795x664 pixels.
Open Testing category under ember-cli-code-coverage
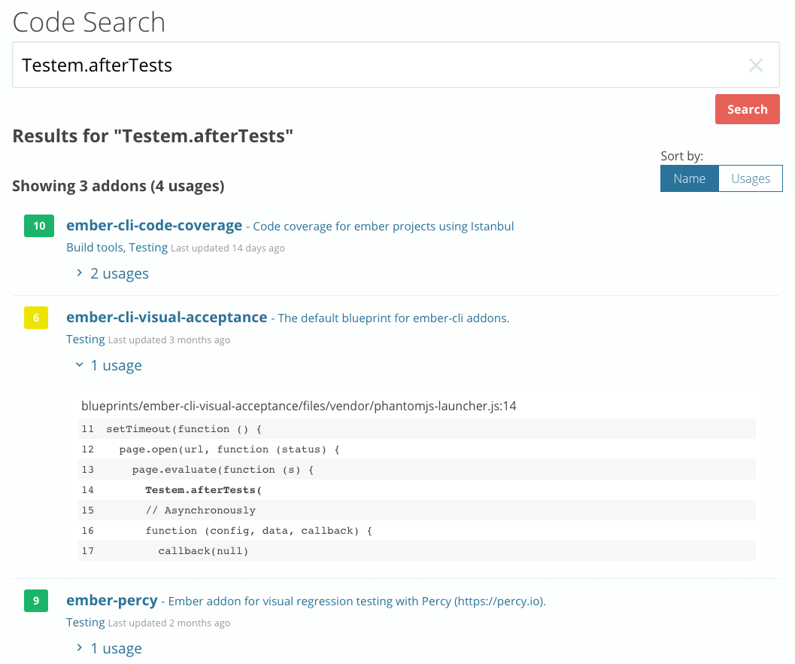click(x=148, y=248)
